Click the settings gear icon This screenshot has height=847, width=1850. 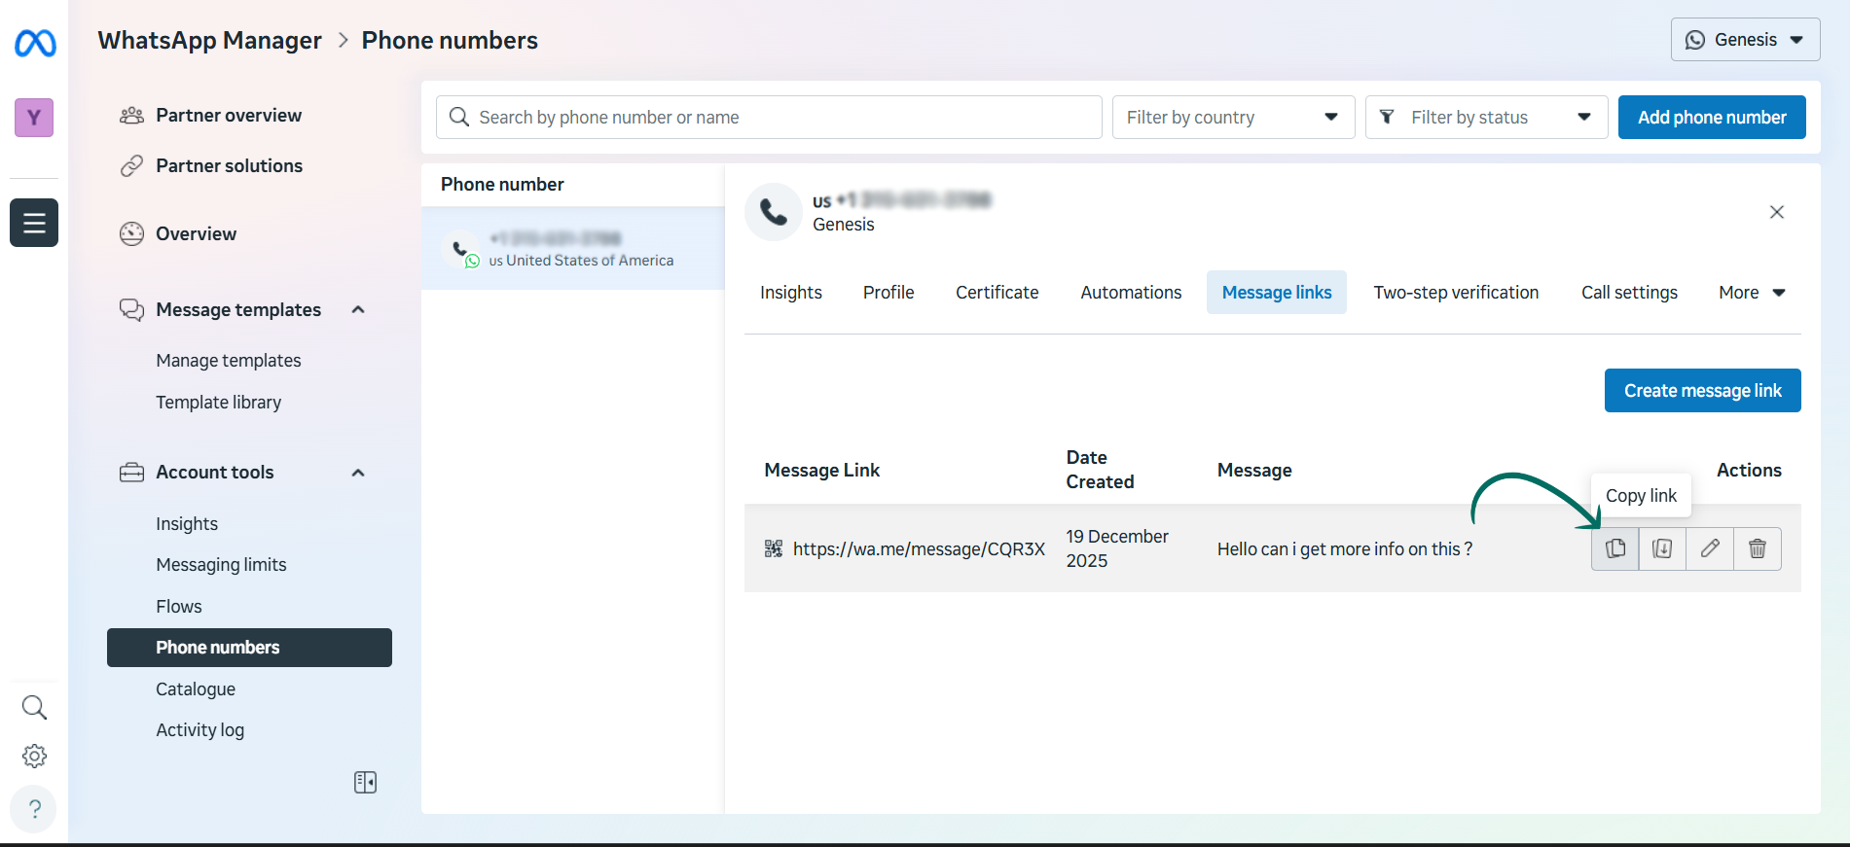(34, 756)
